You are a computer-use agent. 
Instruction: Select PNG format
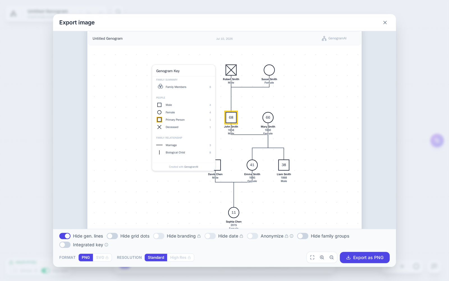coord(86,257)
